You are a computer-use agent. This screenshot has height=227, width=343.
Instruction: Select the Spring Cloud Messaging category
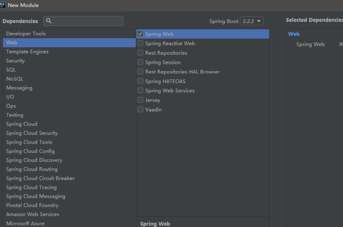tap(69, 197)
